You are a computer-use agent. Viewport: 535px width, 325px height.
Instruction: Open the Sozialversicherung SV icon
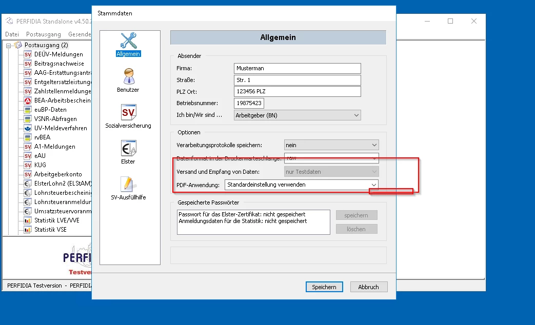(129, 112)
